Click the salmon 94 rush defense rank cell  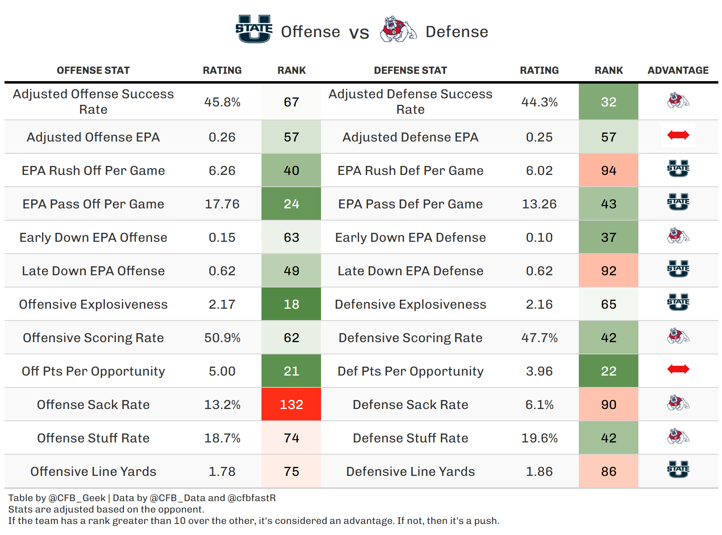pyautogui.click(x=609, y=170)
